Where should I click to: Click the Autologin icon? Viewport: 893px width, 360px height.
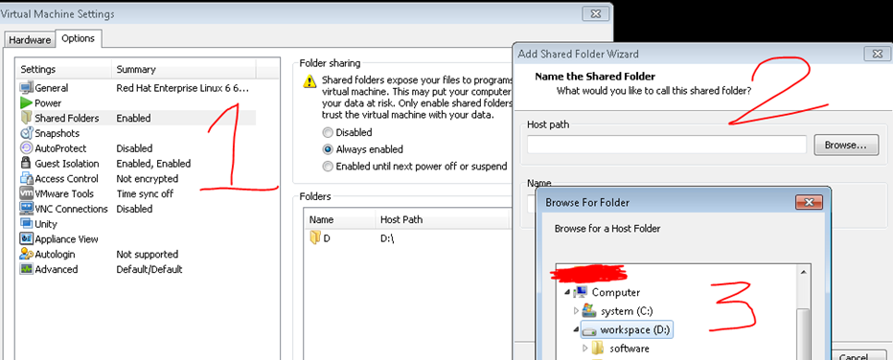[x=27, y=255]
